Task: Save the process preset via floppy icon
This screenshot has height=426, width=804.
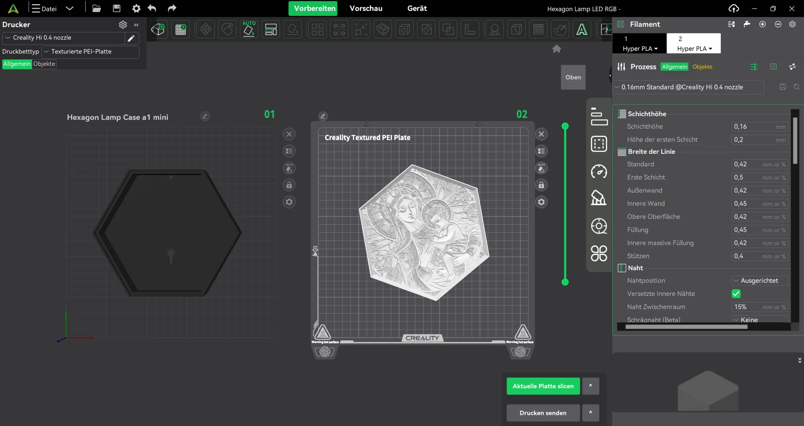Action: [783, 87]
